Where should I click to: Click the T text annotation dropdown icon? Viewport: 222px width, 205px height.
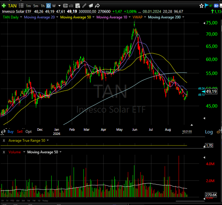tap(66, 6)
